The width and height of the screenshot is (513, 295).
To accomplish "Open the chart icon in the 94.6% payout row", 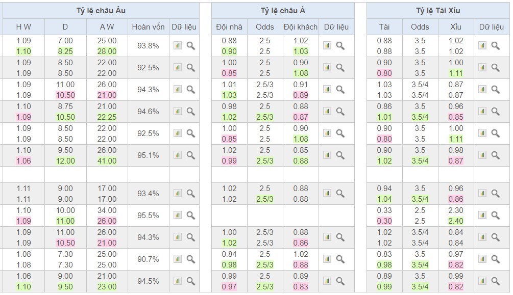I will pyautogui.click(x=177, y=112).
